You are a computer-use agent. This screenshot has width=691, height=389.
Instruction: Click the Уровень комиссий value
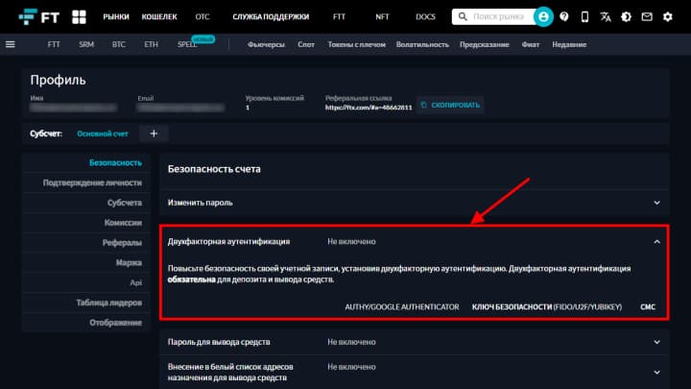[248, 108]
